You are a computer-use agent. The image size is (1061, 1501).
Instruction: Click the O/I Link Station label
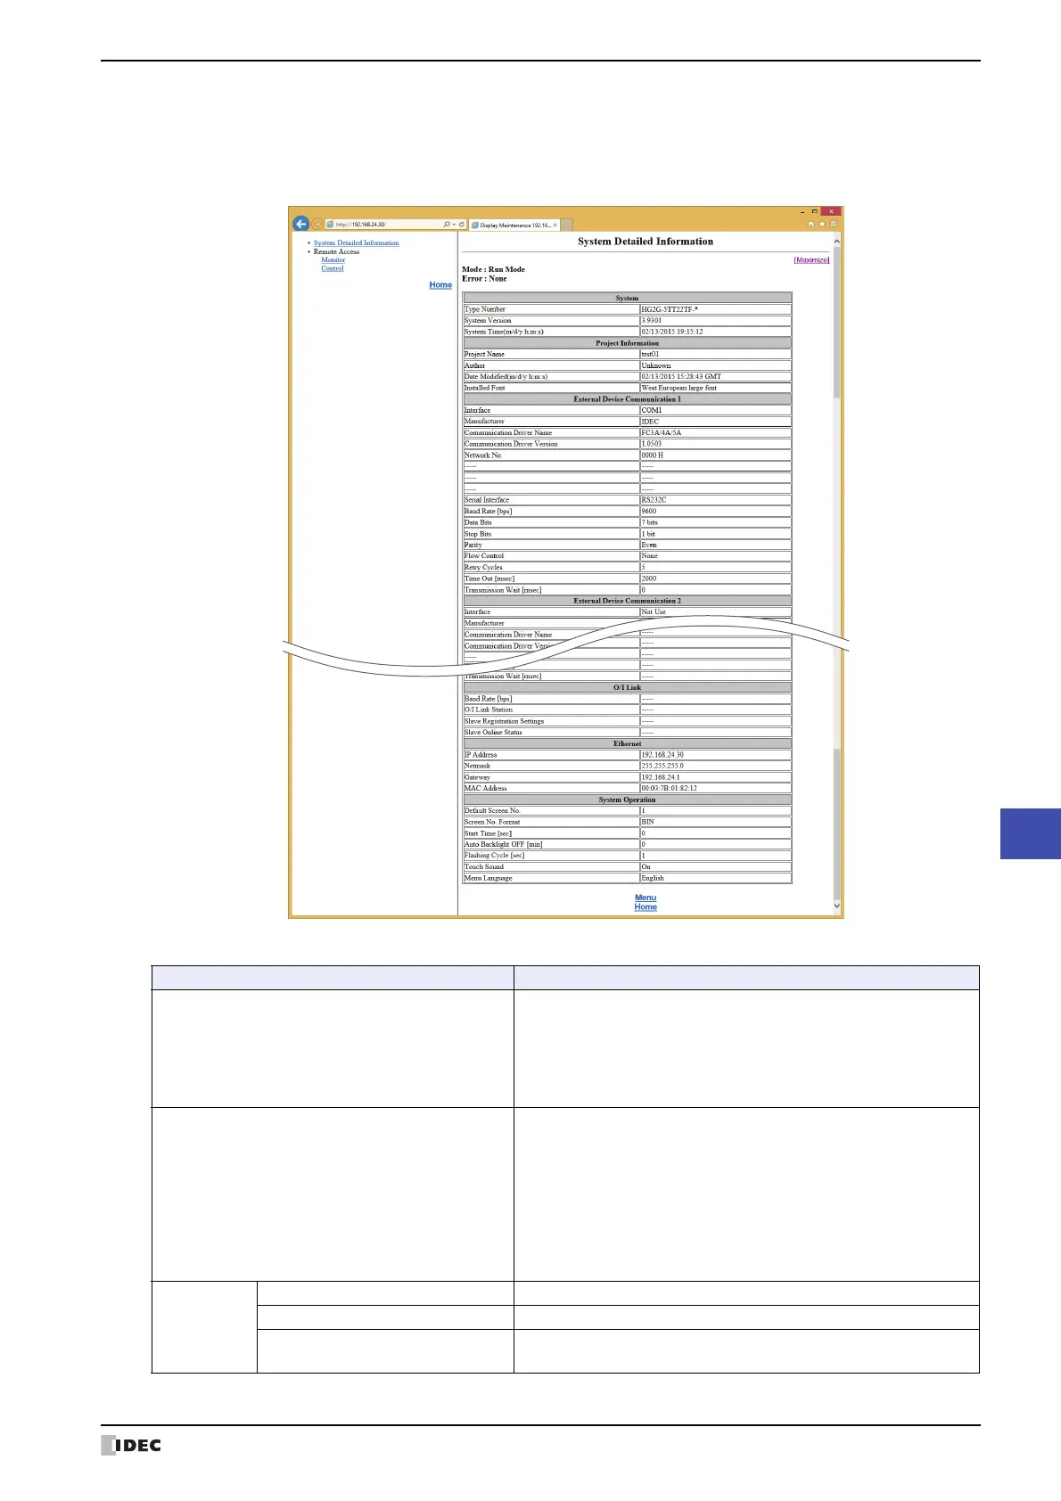click(x=489, y=710)
